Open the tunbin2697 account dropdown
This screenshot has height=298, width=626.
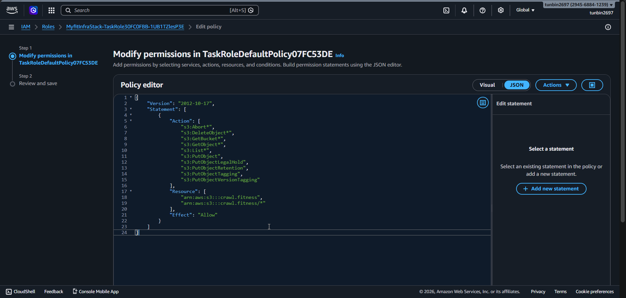579,5
